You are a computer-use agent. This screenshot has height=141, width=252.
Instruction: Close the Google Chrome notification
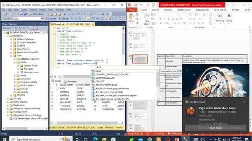tap(244, 102)
